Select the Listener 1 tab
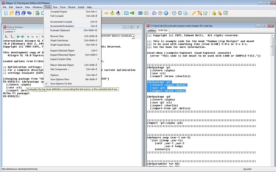The width and height of the screenshot is (276, 172). [x=10, y=32]
